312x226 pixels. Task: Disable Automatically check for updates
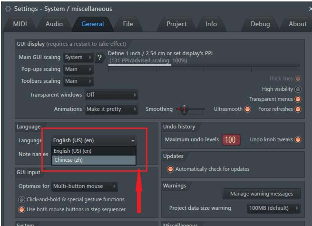[x=170, y=169]
